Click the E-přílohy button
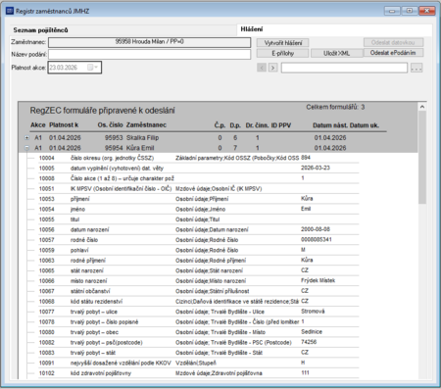 (283, 53)
